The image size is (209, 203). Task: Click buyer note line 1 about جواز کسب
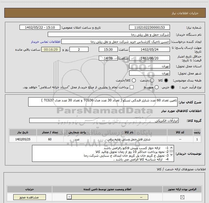136,148
